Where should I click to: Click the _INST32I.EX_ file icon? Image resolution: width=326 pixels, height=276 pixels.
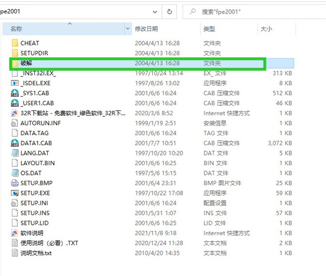pyautogui.click(x=15, y=73)
